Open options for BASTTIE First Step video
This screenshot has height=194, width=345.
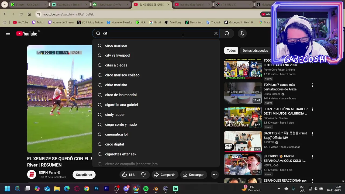tap(313, 134)
